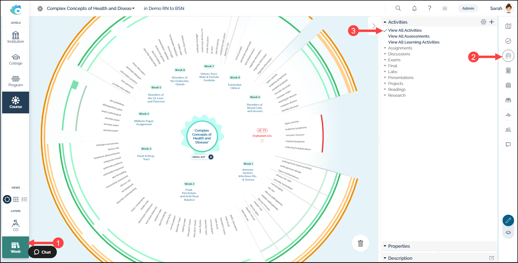This screenshot has height=263, width=518.
Task: Open the hamburger menu
Action: tap(445, 8)
